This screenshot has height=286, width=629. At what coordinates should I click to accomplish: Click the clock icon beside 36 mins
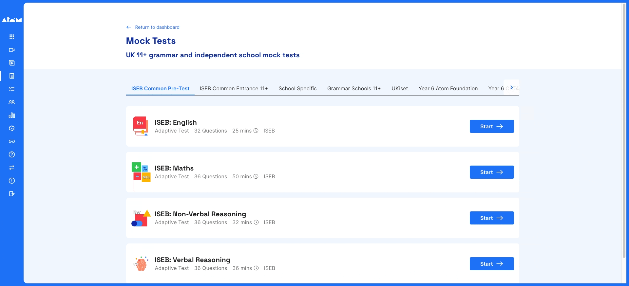pyautogui.click(x=256, y=268)
